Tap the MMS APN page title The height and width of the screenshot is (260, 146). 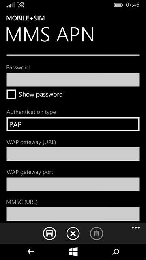[x=50, y=35]
